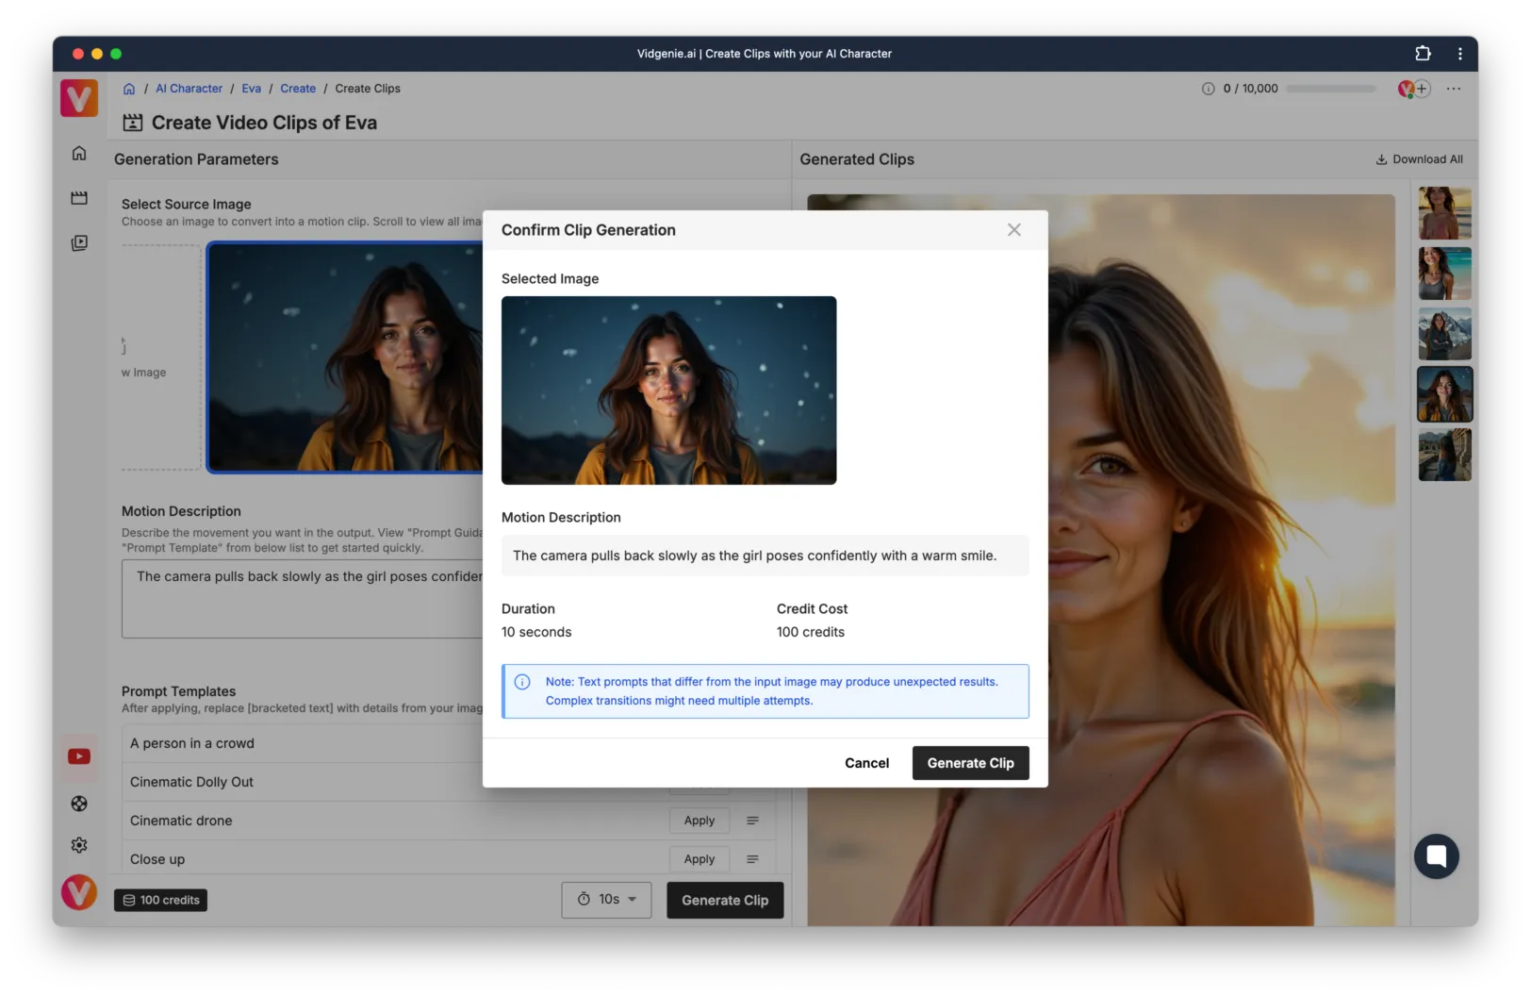This screenshot has height=996, width=1531.
Task: Click the clapperboard icon beside page title
Action: pos(133,123)
